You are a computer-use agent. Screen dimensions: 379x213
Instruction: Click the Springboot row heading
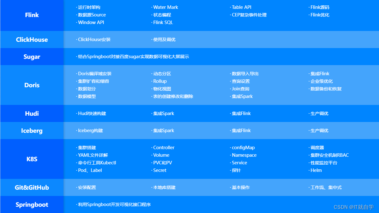32,204
